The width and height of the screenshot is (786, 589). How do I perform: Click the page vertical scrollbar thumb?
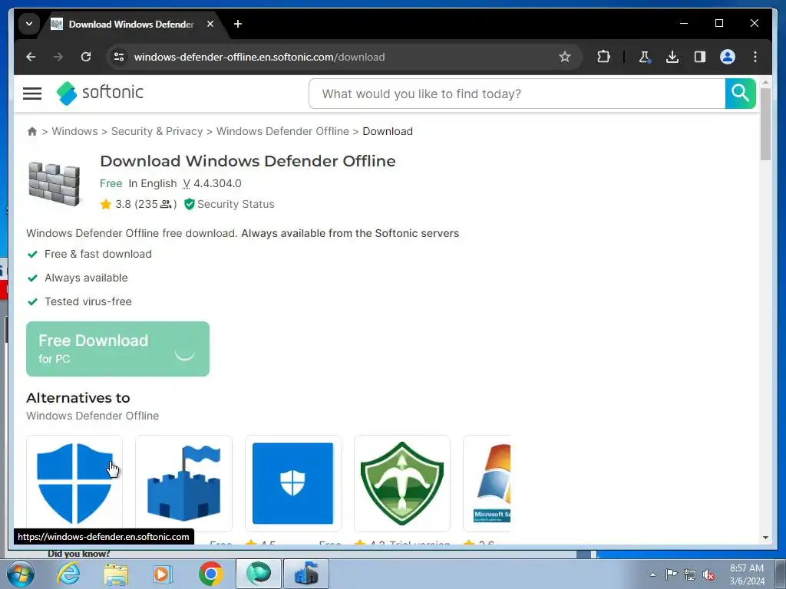[x=765, y=123]
